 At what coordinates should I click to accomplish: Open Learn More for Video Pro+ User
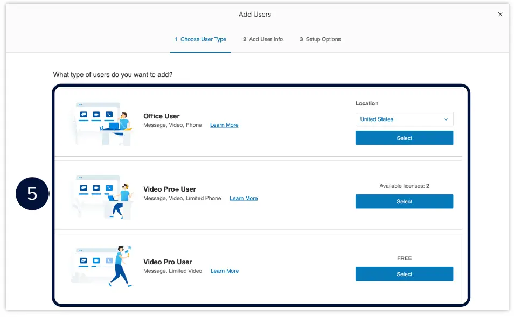tap(243, 198)
